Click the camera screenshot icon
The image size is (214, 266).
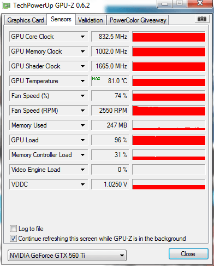tap(201, 19)
